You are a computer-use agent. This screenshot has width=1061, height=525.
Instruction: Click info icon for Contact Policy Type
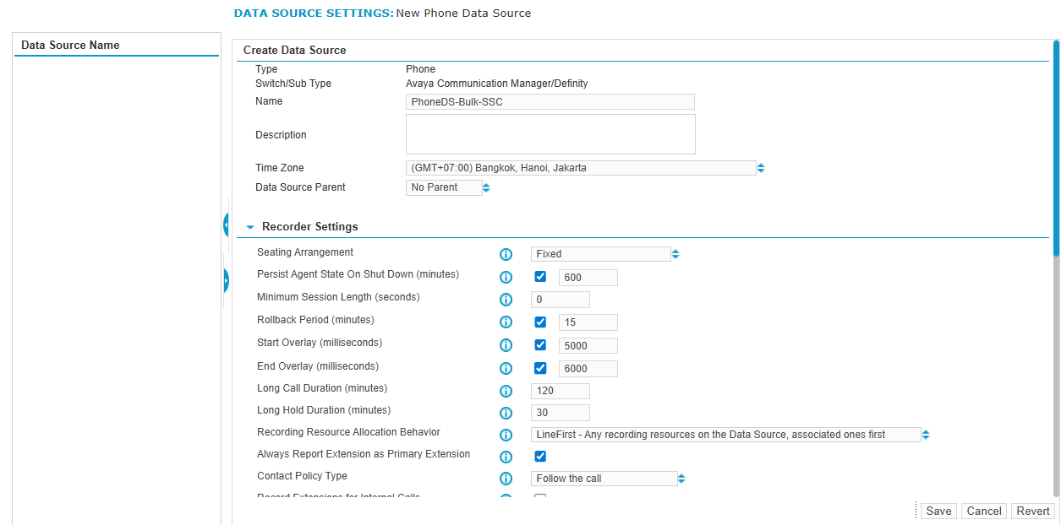506,479
